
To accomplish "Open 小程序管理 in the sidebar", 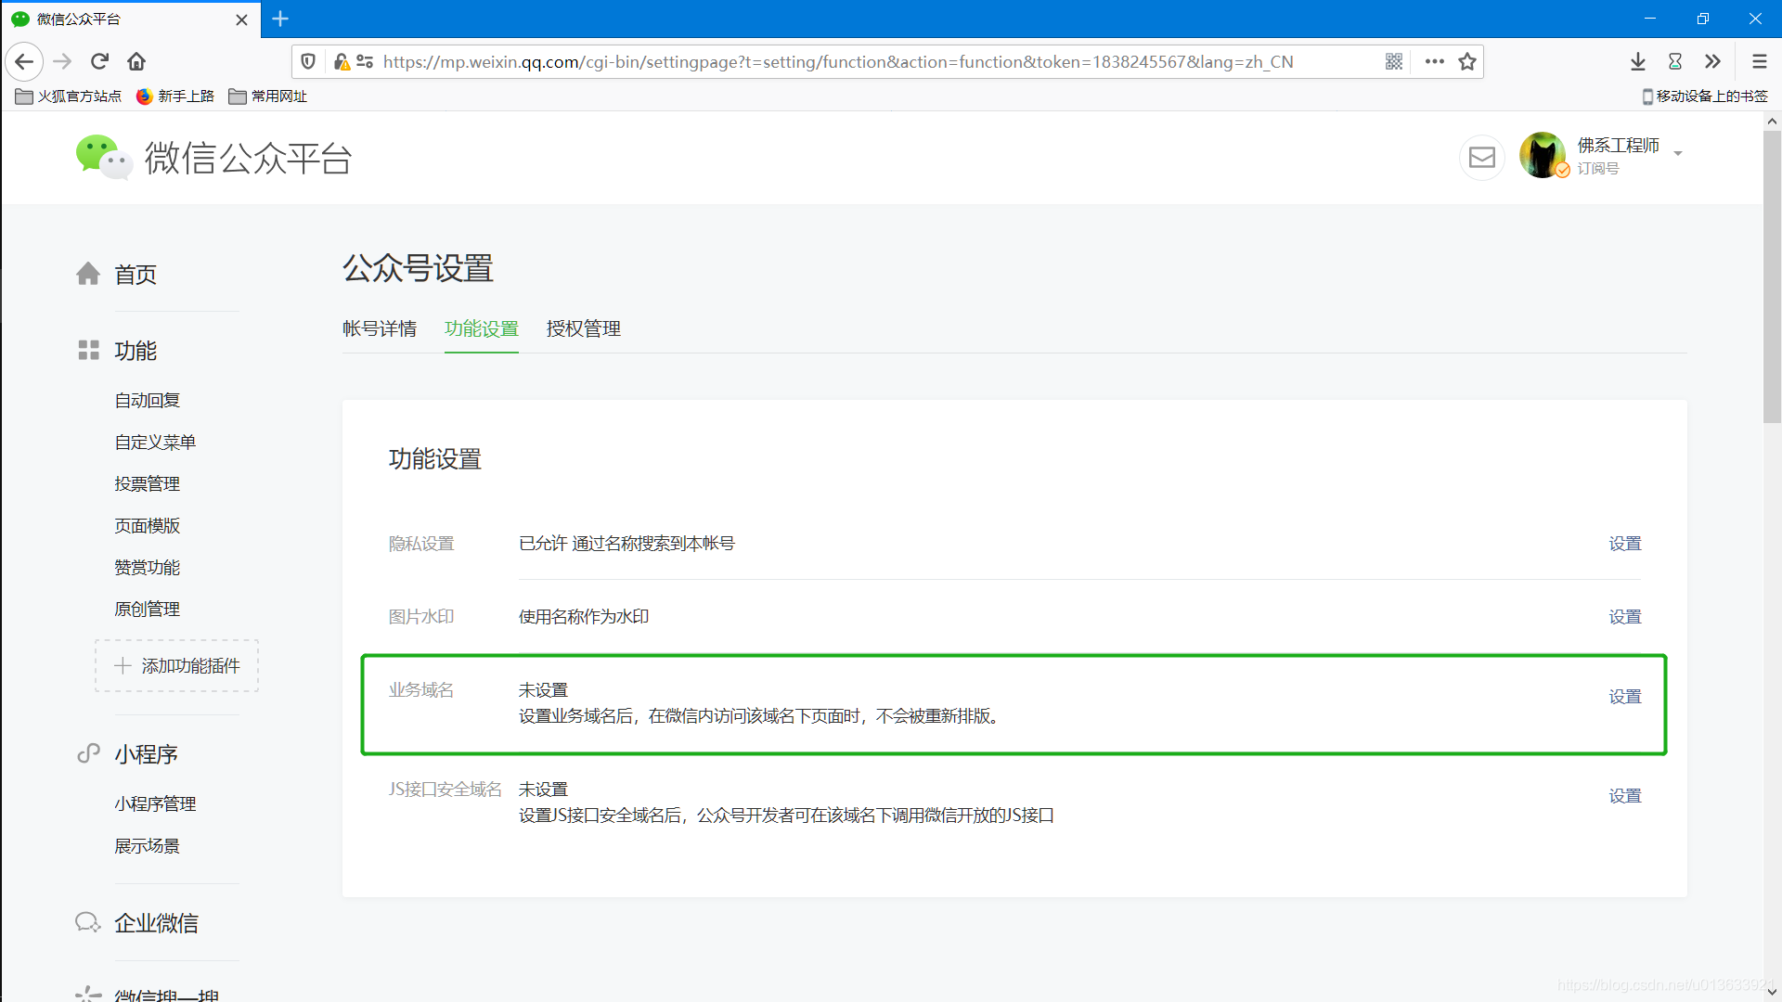I will coord(155,803).
